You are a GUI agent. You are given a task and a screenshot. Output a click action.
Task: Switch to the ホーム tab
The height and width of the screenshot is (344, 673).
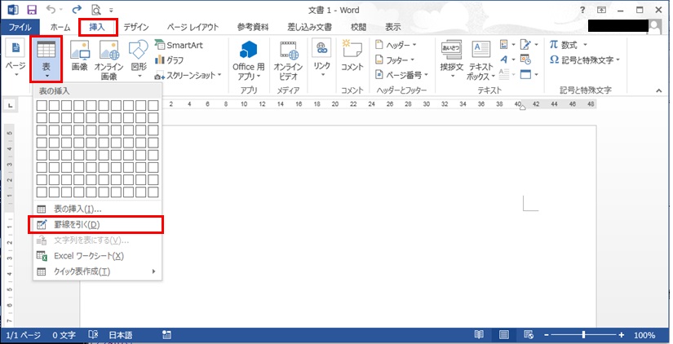(x=60, y=27)
